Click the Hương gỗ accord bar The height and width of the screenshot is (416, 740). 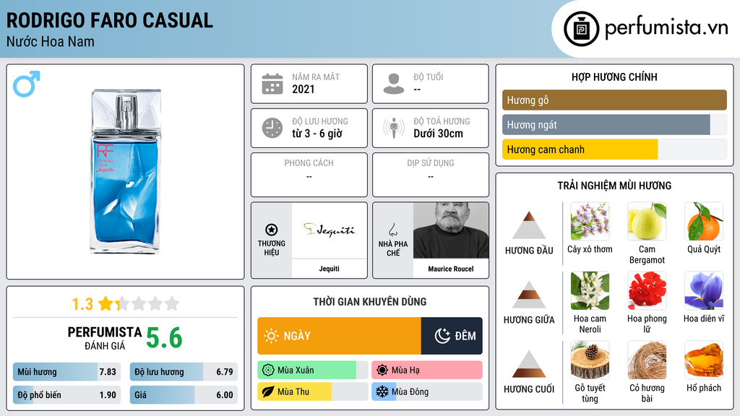click(x=614, y=100)
